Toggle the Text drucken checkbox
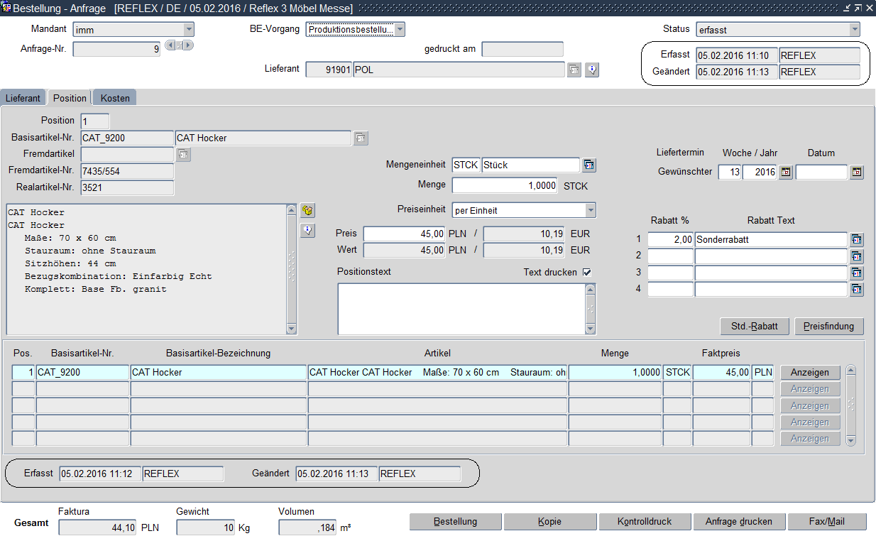 [587, 273]
